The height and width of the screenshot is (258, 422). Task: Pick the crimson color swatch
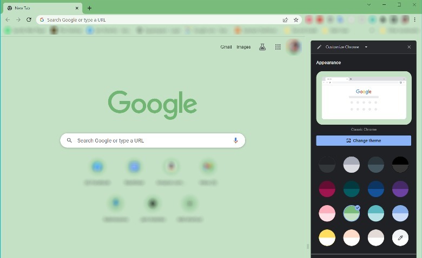pyautogui.click(x=327, y=189)
